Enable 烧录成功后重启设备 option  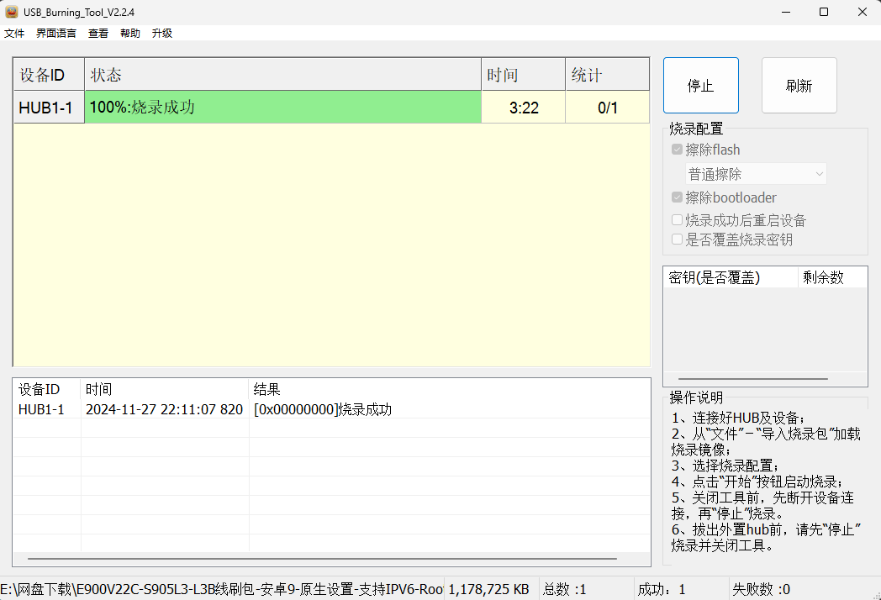(x=676, y=219)
